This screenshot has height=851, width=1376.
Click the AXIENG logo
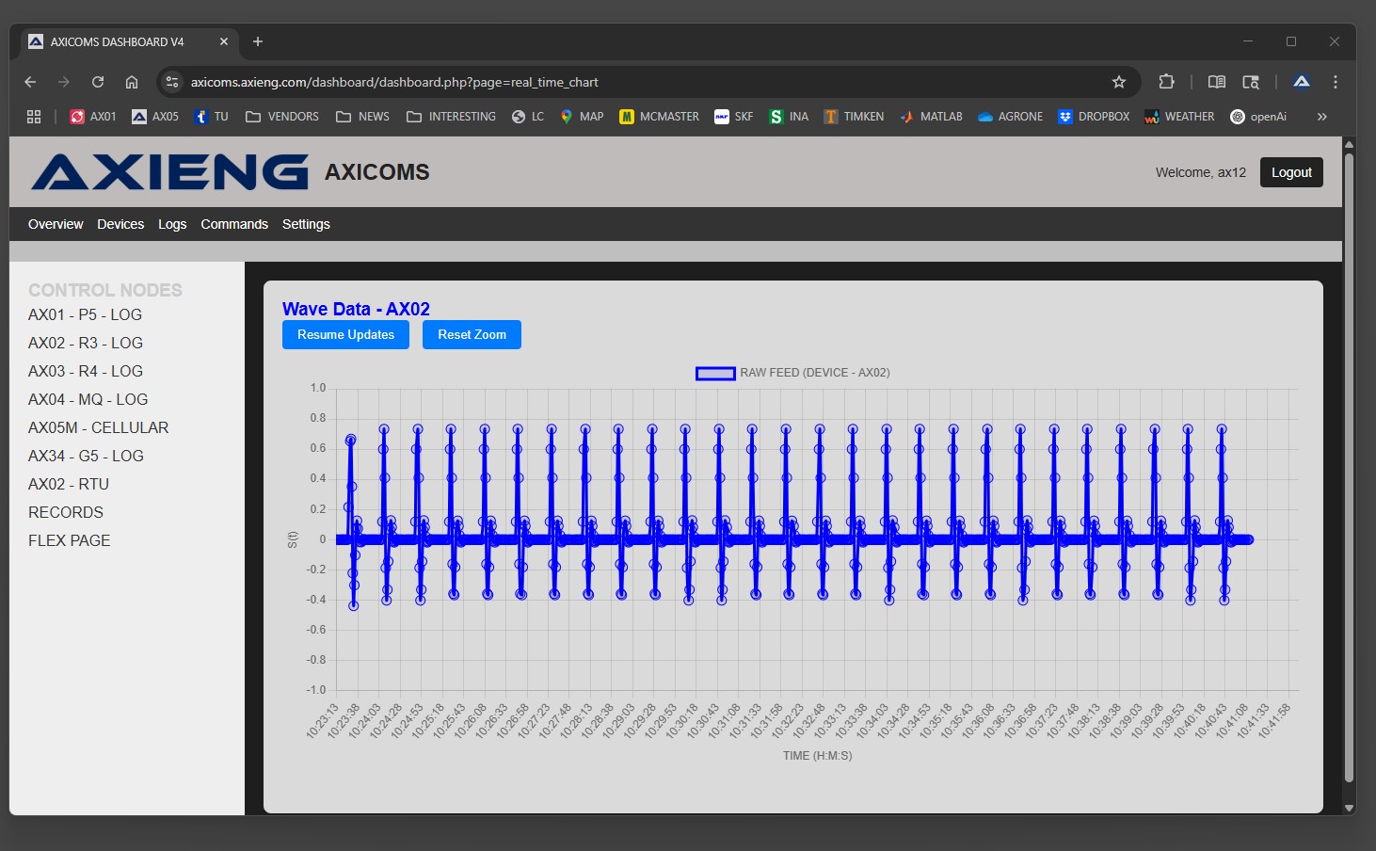pyautogui.click(x=169, y=171)
